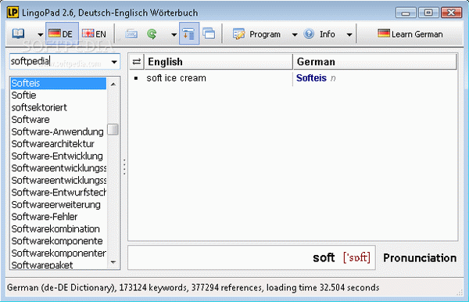Select Softeis in the word list
This screenshot has width=469, height=302.
[x=59, y=83]
